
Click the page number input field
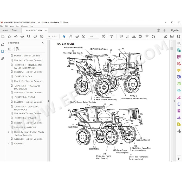(49, 36)
